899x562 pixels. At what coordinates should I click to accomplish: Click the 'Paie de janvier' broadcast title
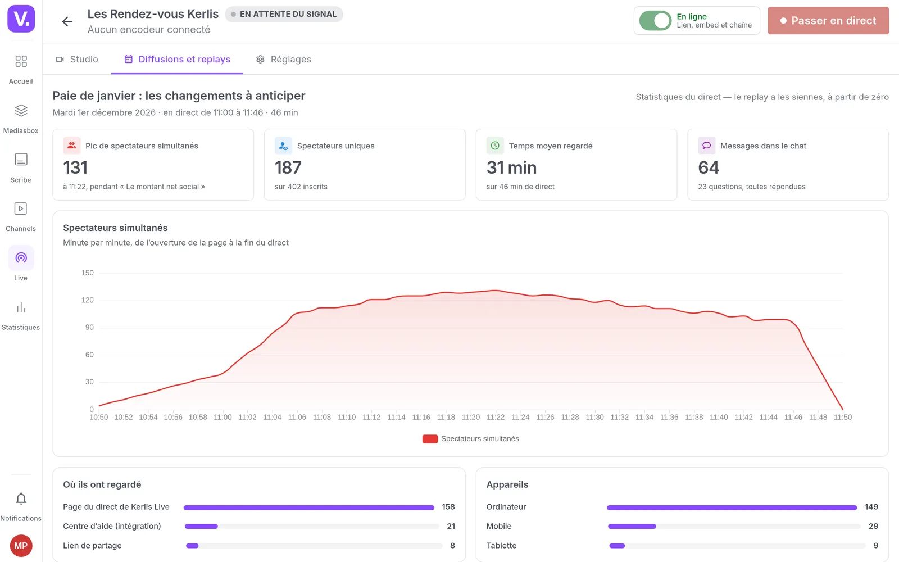click(x=179, y=96)
